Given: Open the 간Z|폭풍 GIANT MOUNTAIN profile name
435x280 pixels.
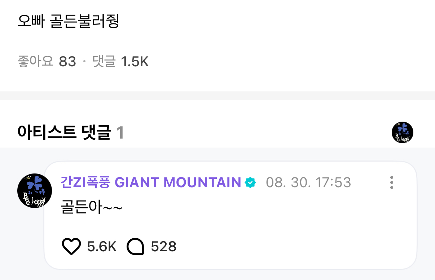Looking at the screenshot, I should [151, 182].
